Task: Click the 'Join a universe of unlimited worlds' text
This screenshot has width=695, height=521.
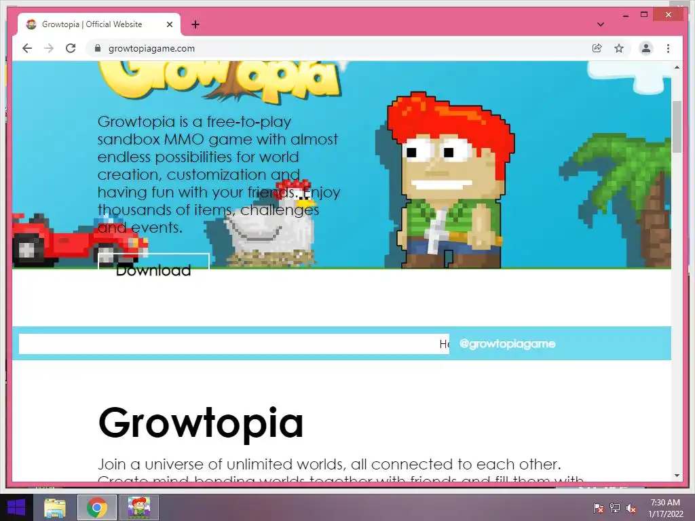Action: click(329, 464)
